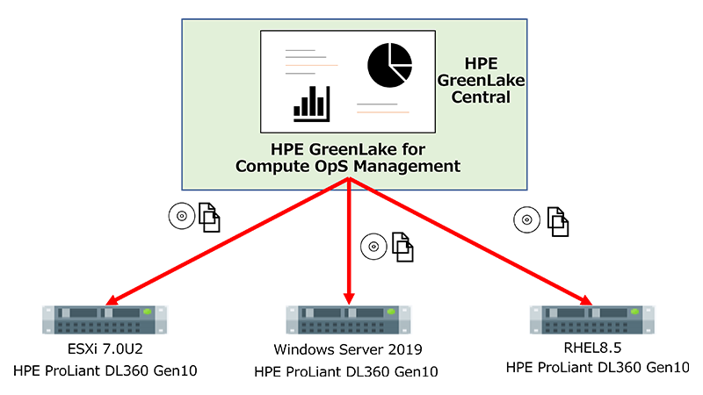Click the documents icon above RHEL server
Viewport: 703px width, 395px height.
point(558,222)
